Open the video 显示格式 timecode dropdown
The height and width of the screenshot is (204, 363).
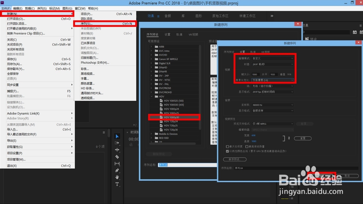click(273, 92)
